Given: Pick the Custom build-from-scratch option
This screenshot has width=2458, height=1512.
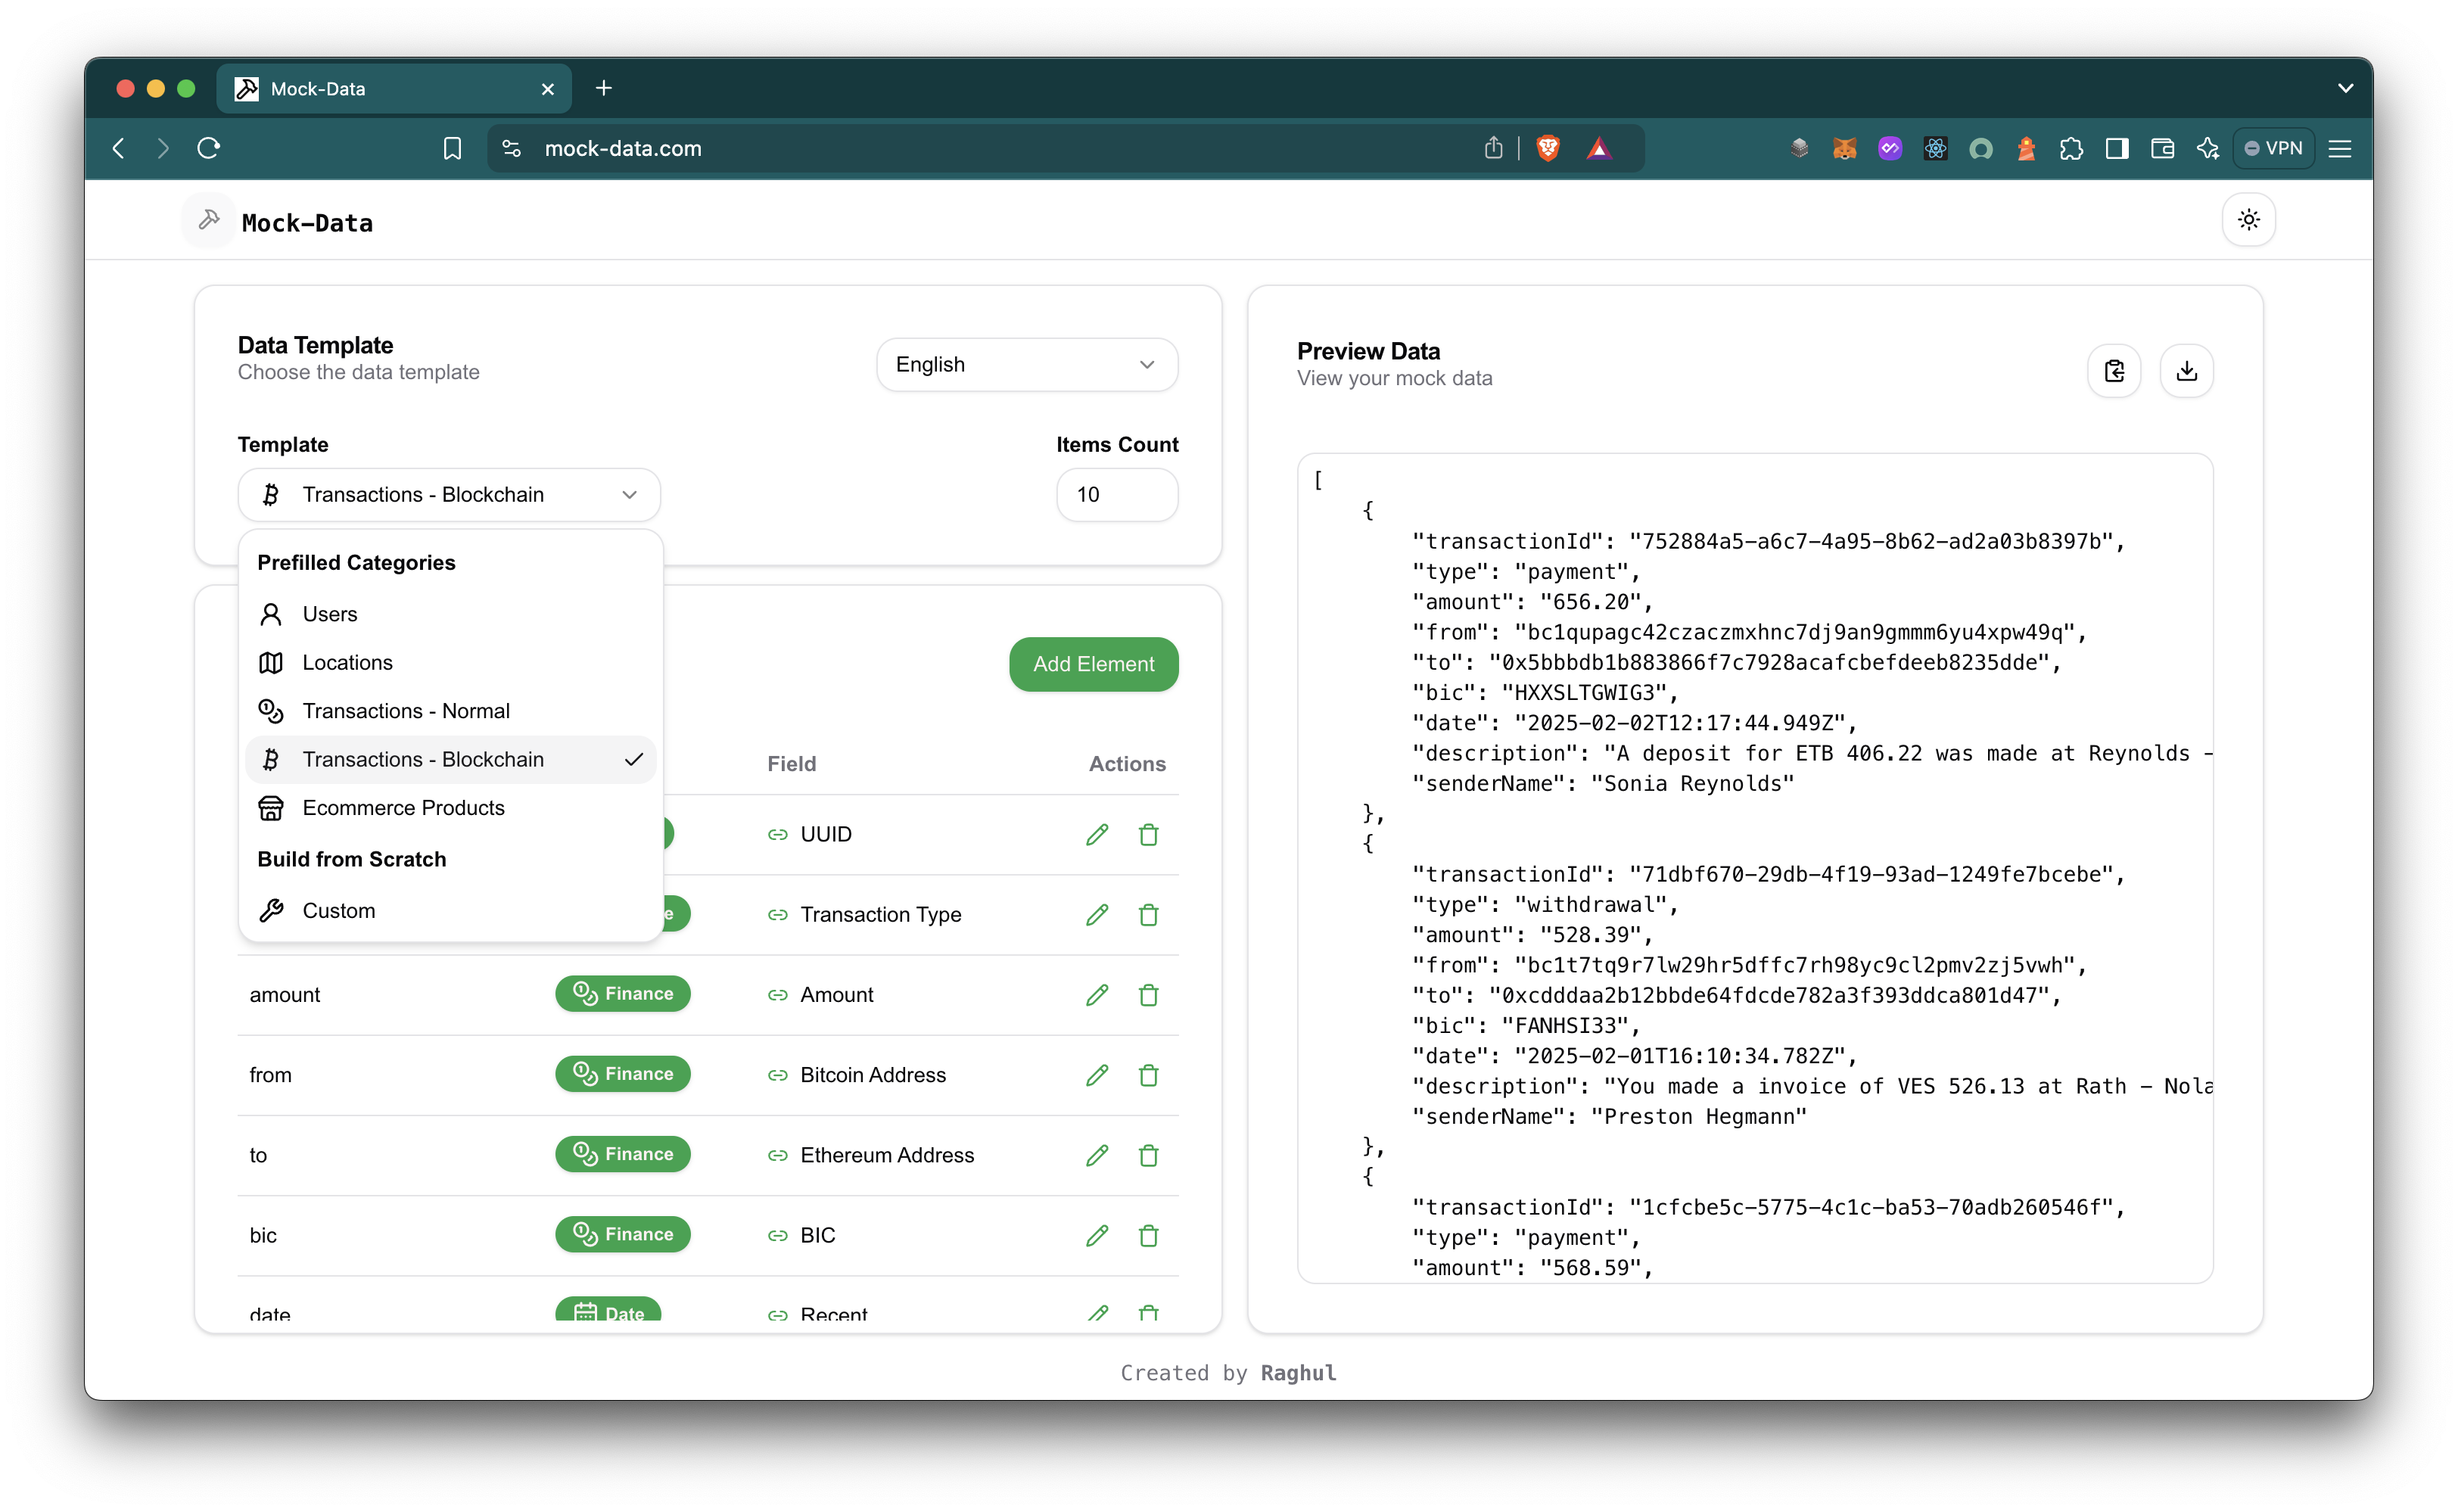Looking at the screenshot, I should (450, 911).
